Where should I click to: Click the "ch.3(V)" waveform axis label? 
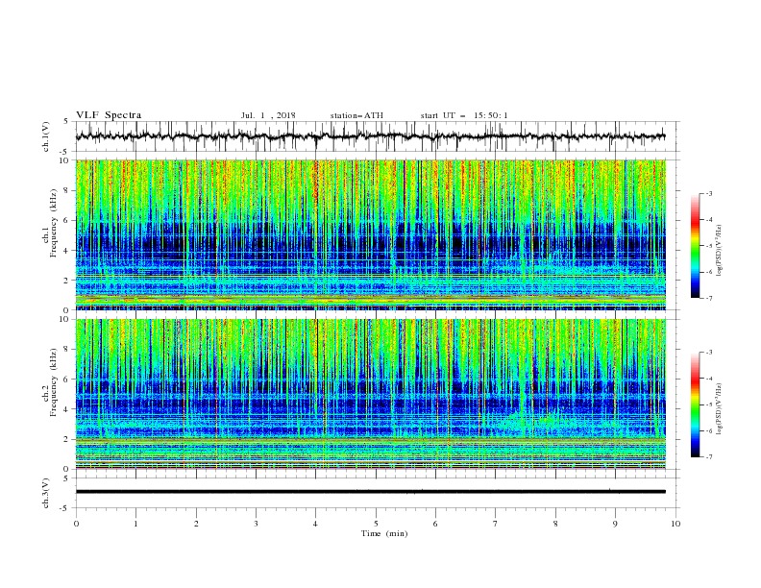coord(46,493)
